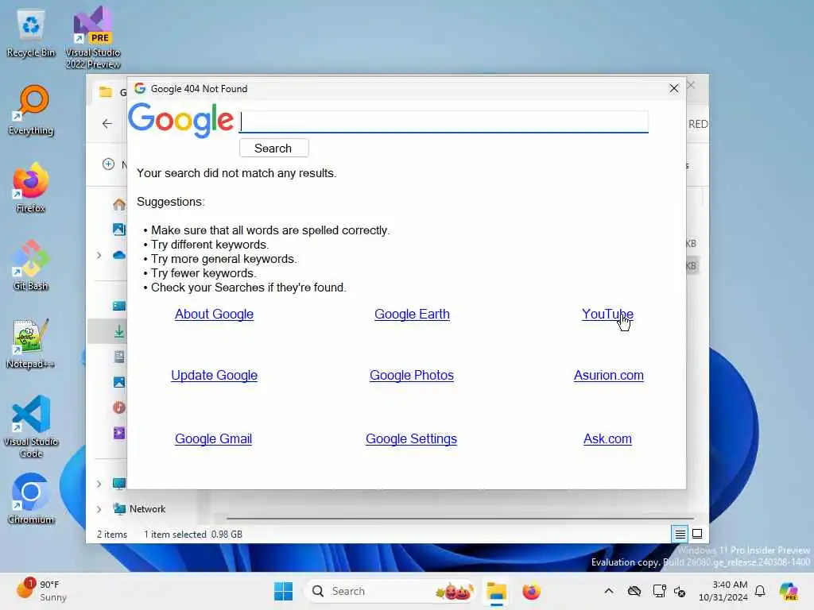This screenshot has height=610, width=814.
Task: Open the About Google link
Action: pos(214,315)
